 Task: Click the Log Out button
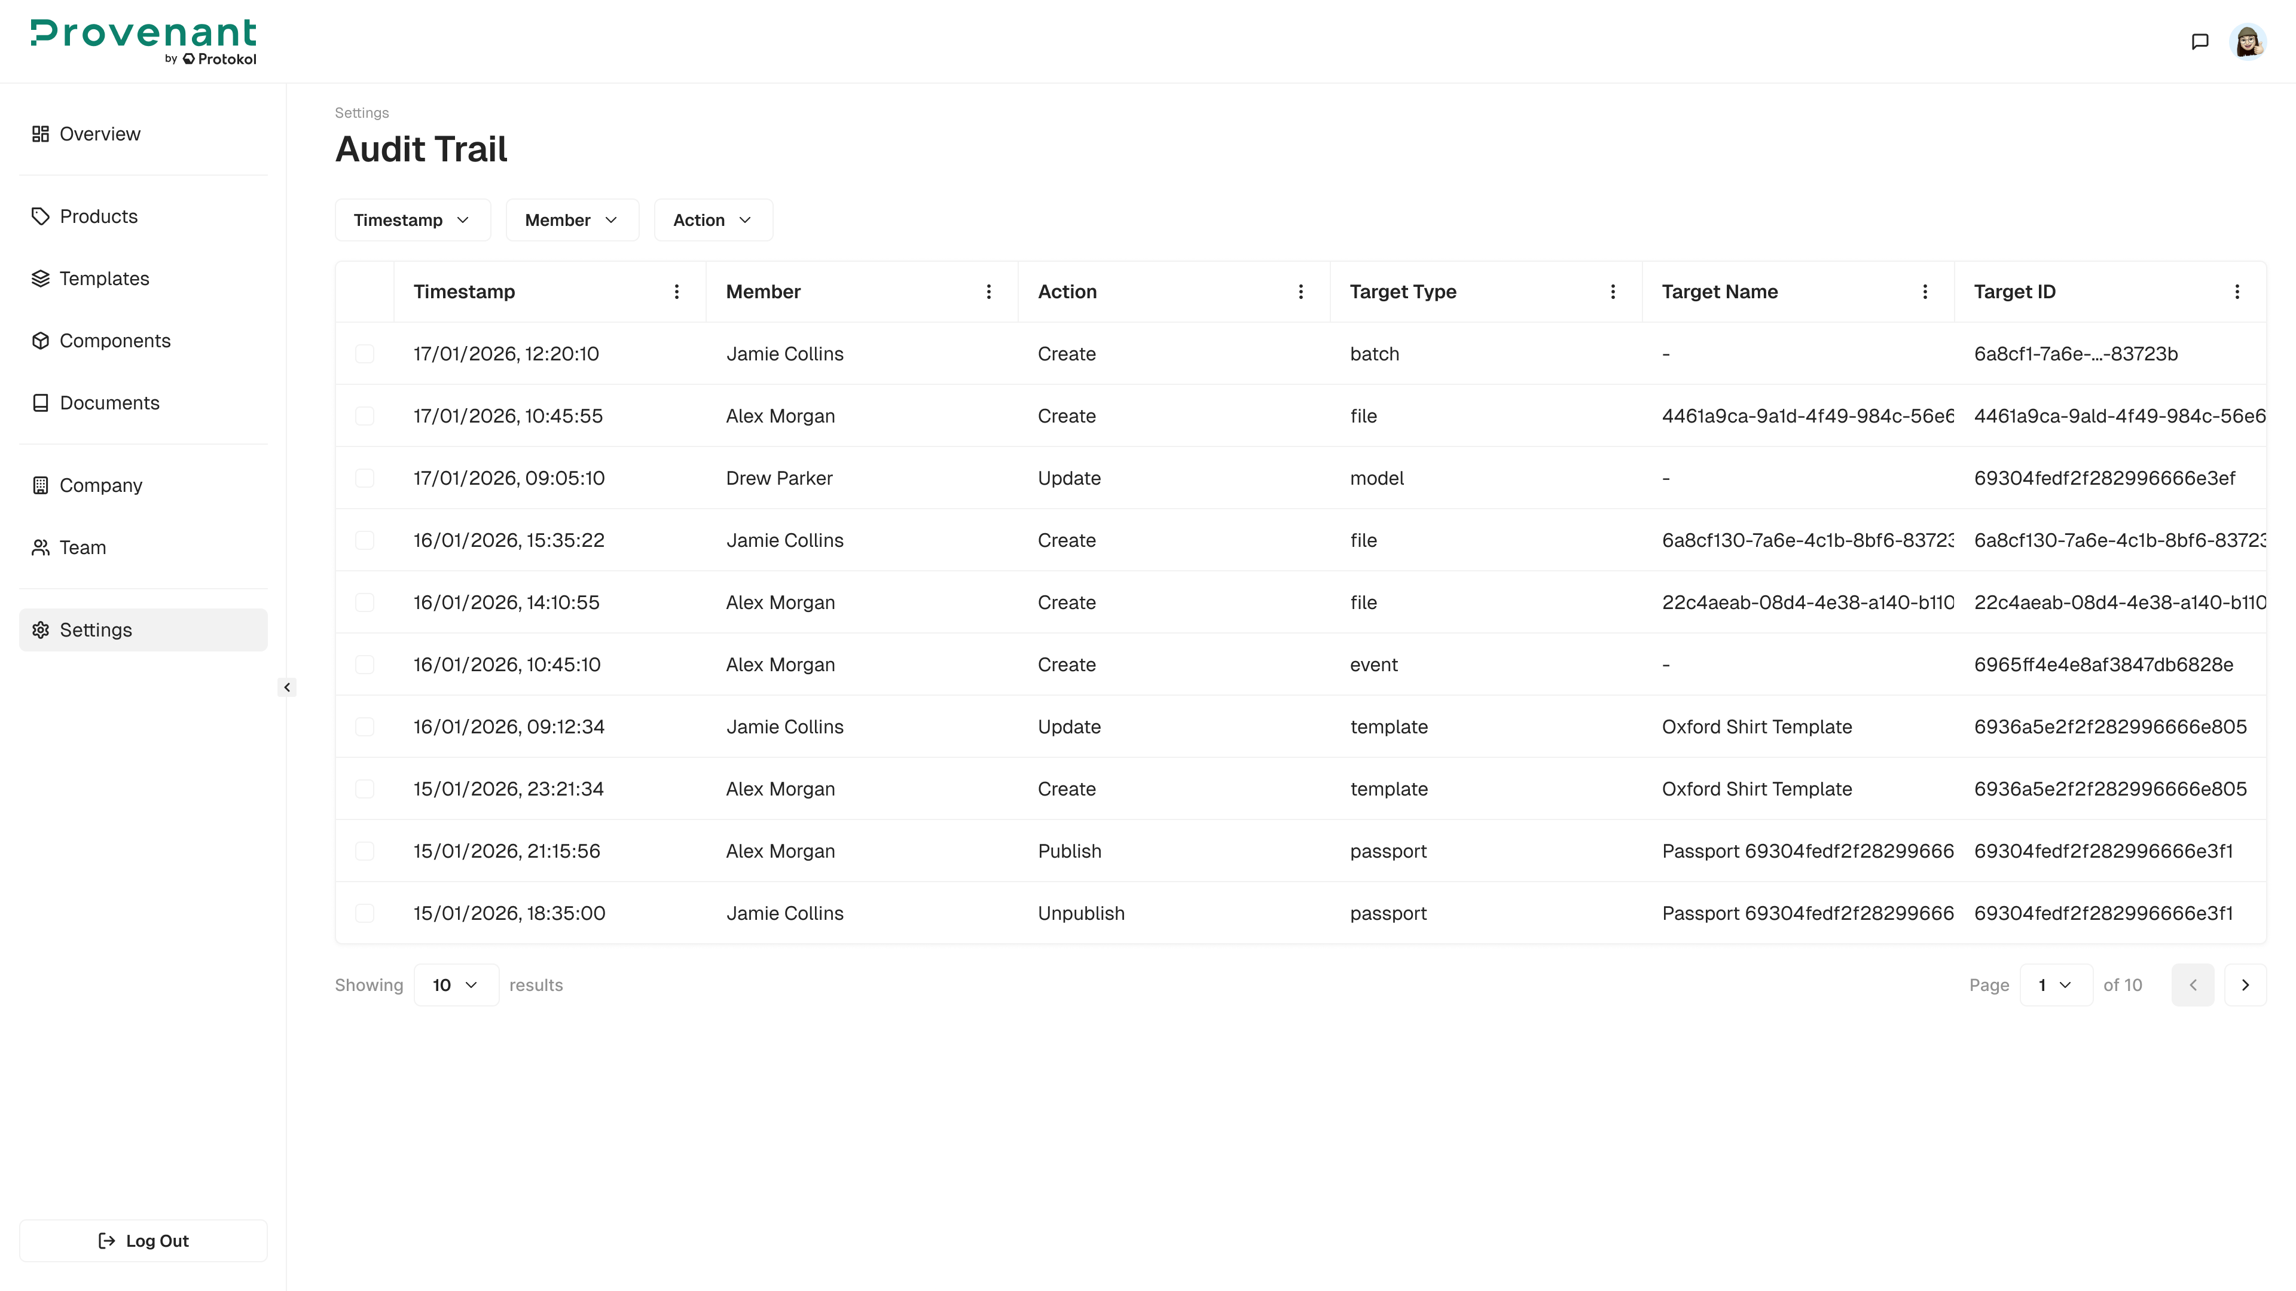pyautogui.click(x=143, y=1240)
